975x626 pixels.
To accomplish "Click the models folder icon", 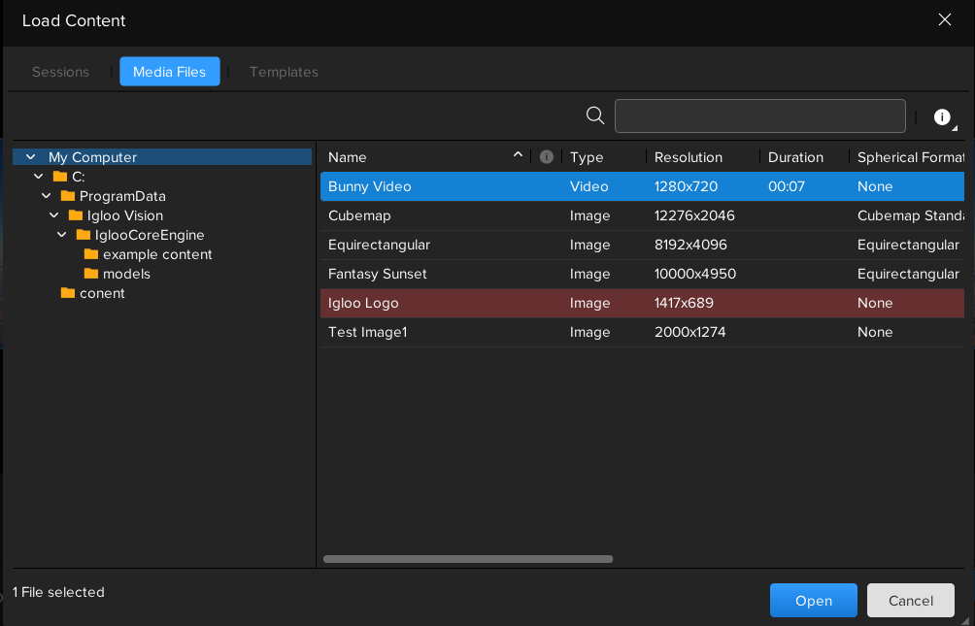I will coord(91,274).
